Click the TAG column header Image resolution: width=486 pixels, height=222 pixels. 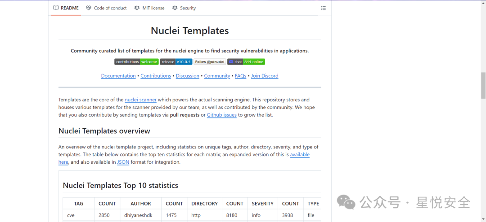pos(78,204)
